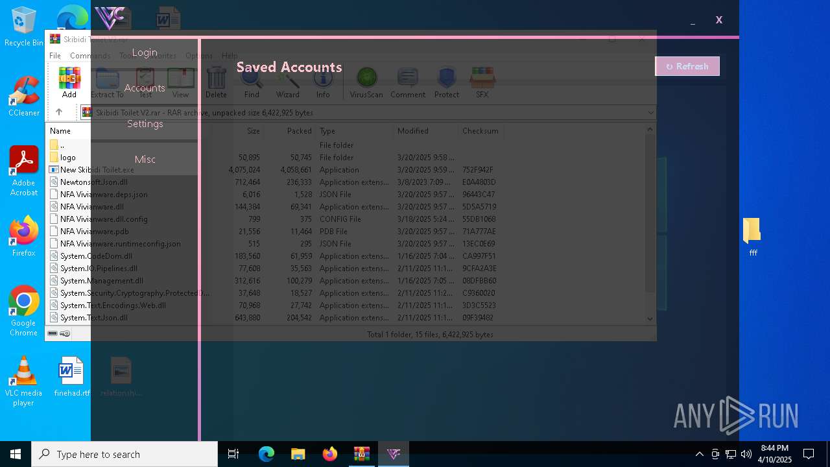Select NFA Vivianware.runtimeconfig.json file
Screen dimensions: 830x467
[x=121, y=244]
